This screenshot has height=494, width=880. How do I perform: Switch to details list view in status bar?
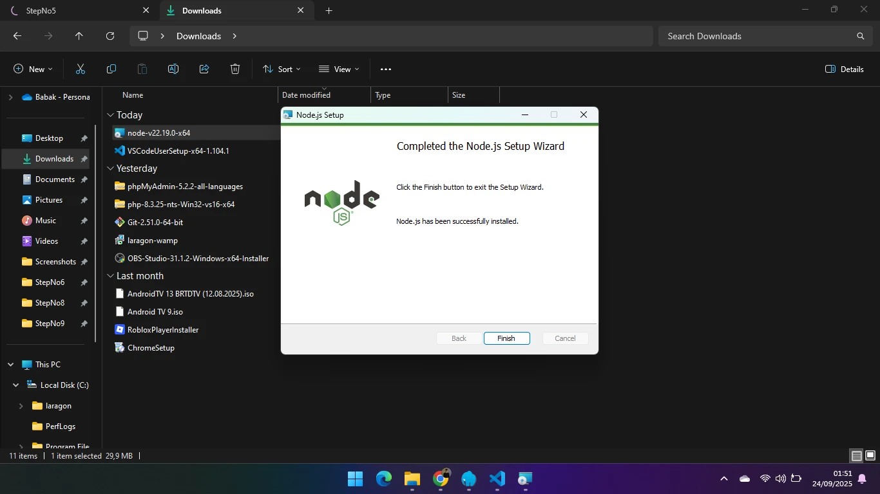click(856, 456)
